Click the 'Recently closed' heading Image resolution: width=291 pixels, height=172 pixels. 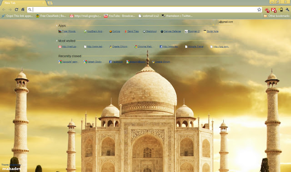click(x=70, y=56)
